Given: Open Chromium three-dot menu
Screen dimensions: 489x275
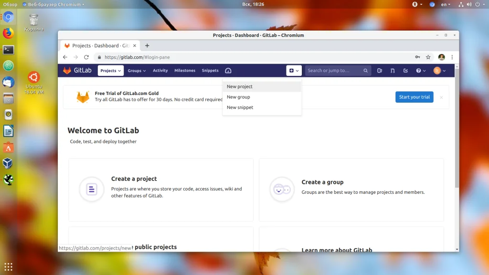Looking at the screenshot, I should (x=452, y=57).
